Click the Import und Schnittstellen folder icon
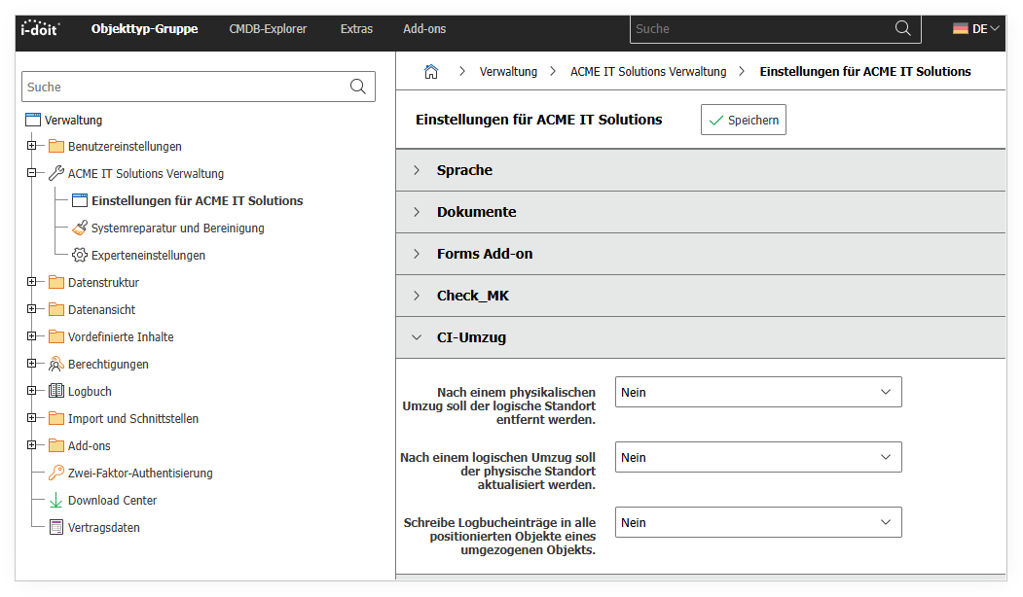Screen dimensions: 1023x597 coord(56,418)
